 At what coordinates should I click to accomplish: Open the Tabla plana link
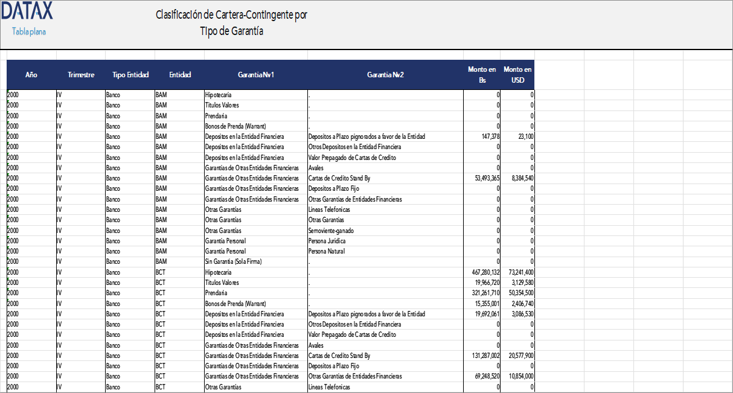[x=30, y=31]
